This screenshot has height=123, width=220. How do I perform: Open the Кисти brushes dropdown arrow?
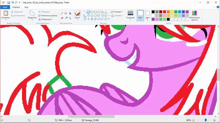tap(77, 20)
